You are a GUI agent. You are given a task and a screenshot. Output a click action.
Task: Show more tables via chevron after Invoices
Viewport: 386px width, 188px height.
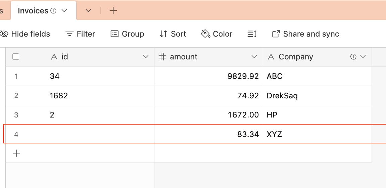coord(88,11)
